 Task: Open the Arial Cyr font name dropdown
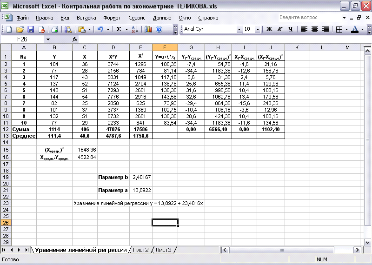pyautogui.click(x=239, y=29)
